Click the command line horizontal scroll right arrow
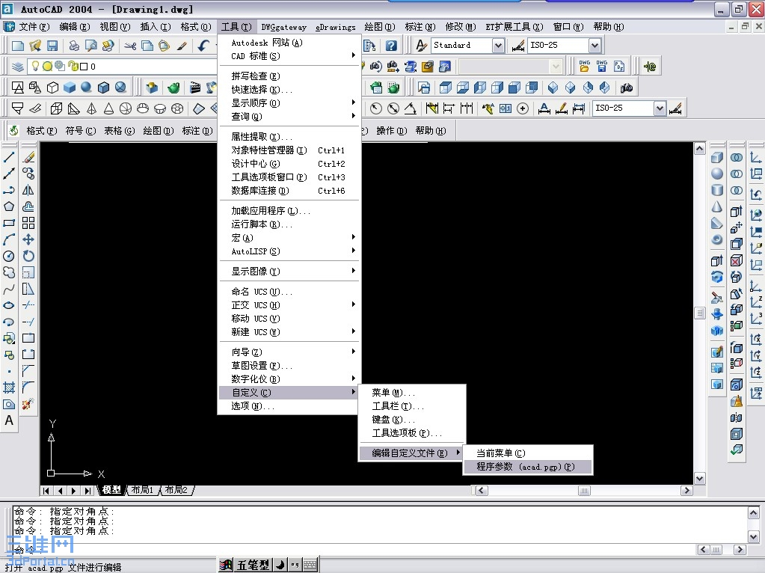This screenshot has width=765, height=573. click(x=740, y=550)
